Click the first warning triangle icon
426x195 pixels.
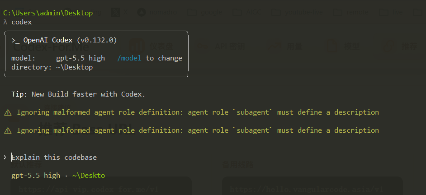click(8, 112)
